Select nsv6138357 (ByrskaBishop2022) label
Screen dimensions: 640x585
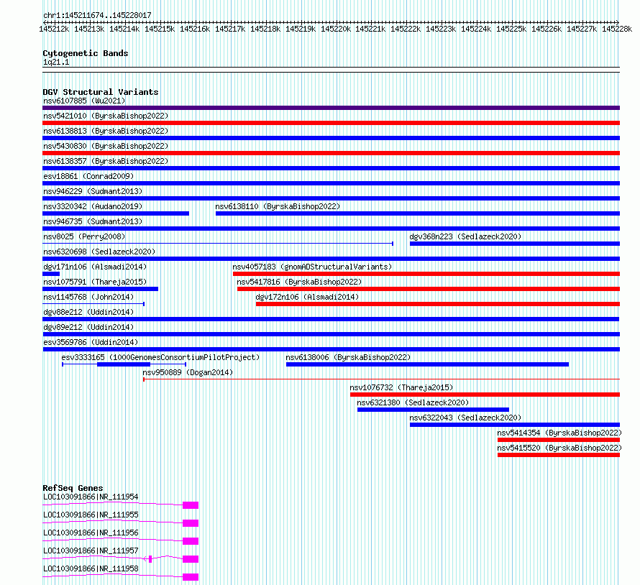[106, 161]
